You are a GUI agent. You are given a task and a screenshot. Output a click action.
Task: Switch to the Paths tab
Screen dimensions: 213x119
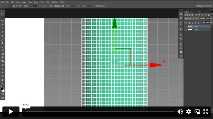200,12
